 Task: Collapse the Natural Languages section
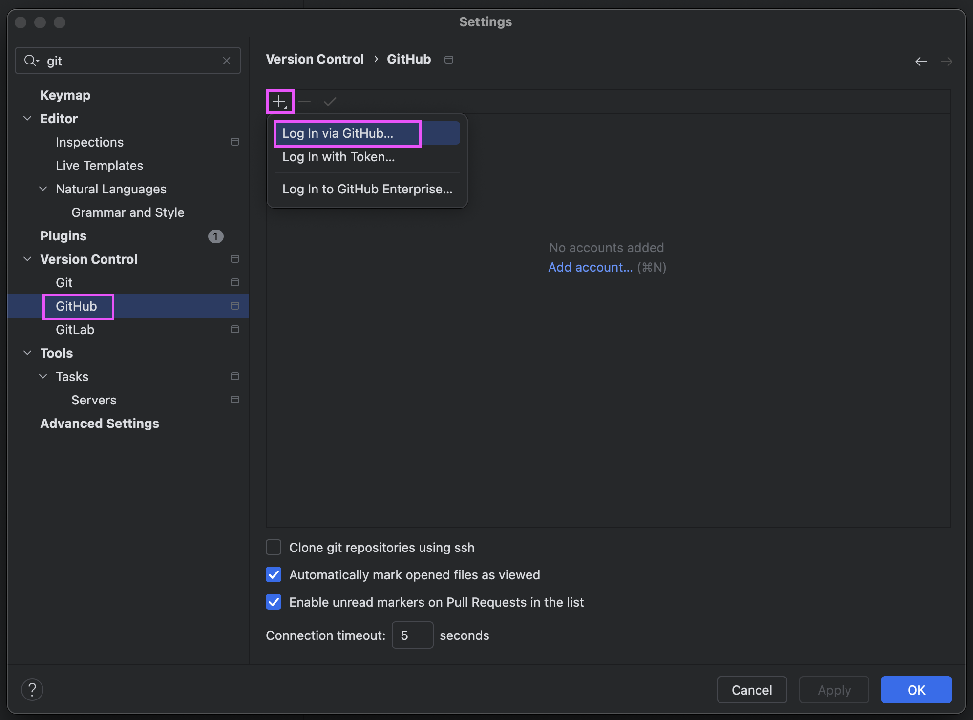43,189
